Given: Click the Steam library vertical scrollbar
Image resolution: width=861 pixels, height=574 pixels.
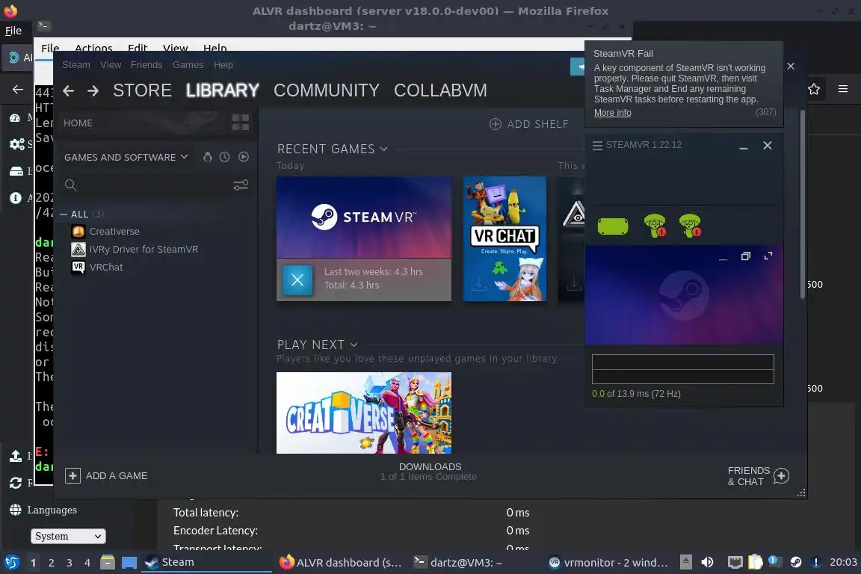Looking at the screenshot, I should [802, 204].
